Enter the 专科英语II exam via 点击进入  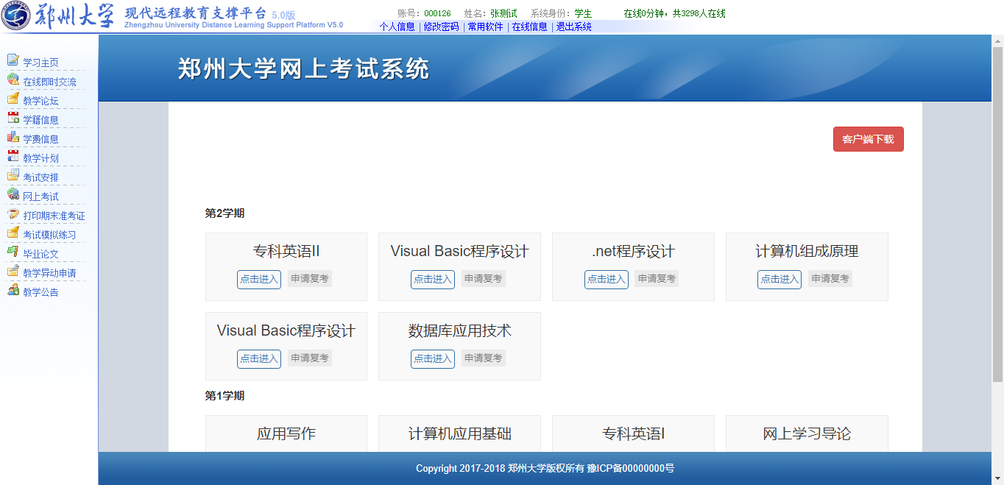[258, 280]
